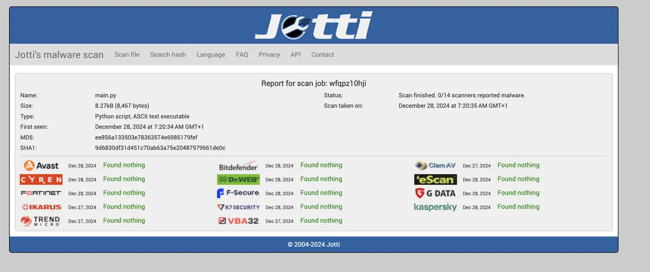Open the Scan file menu item
650x272 pixels.
pos(127,55)
